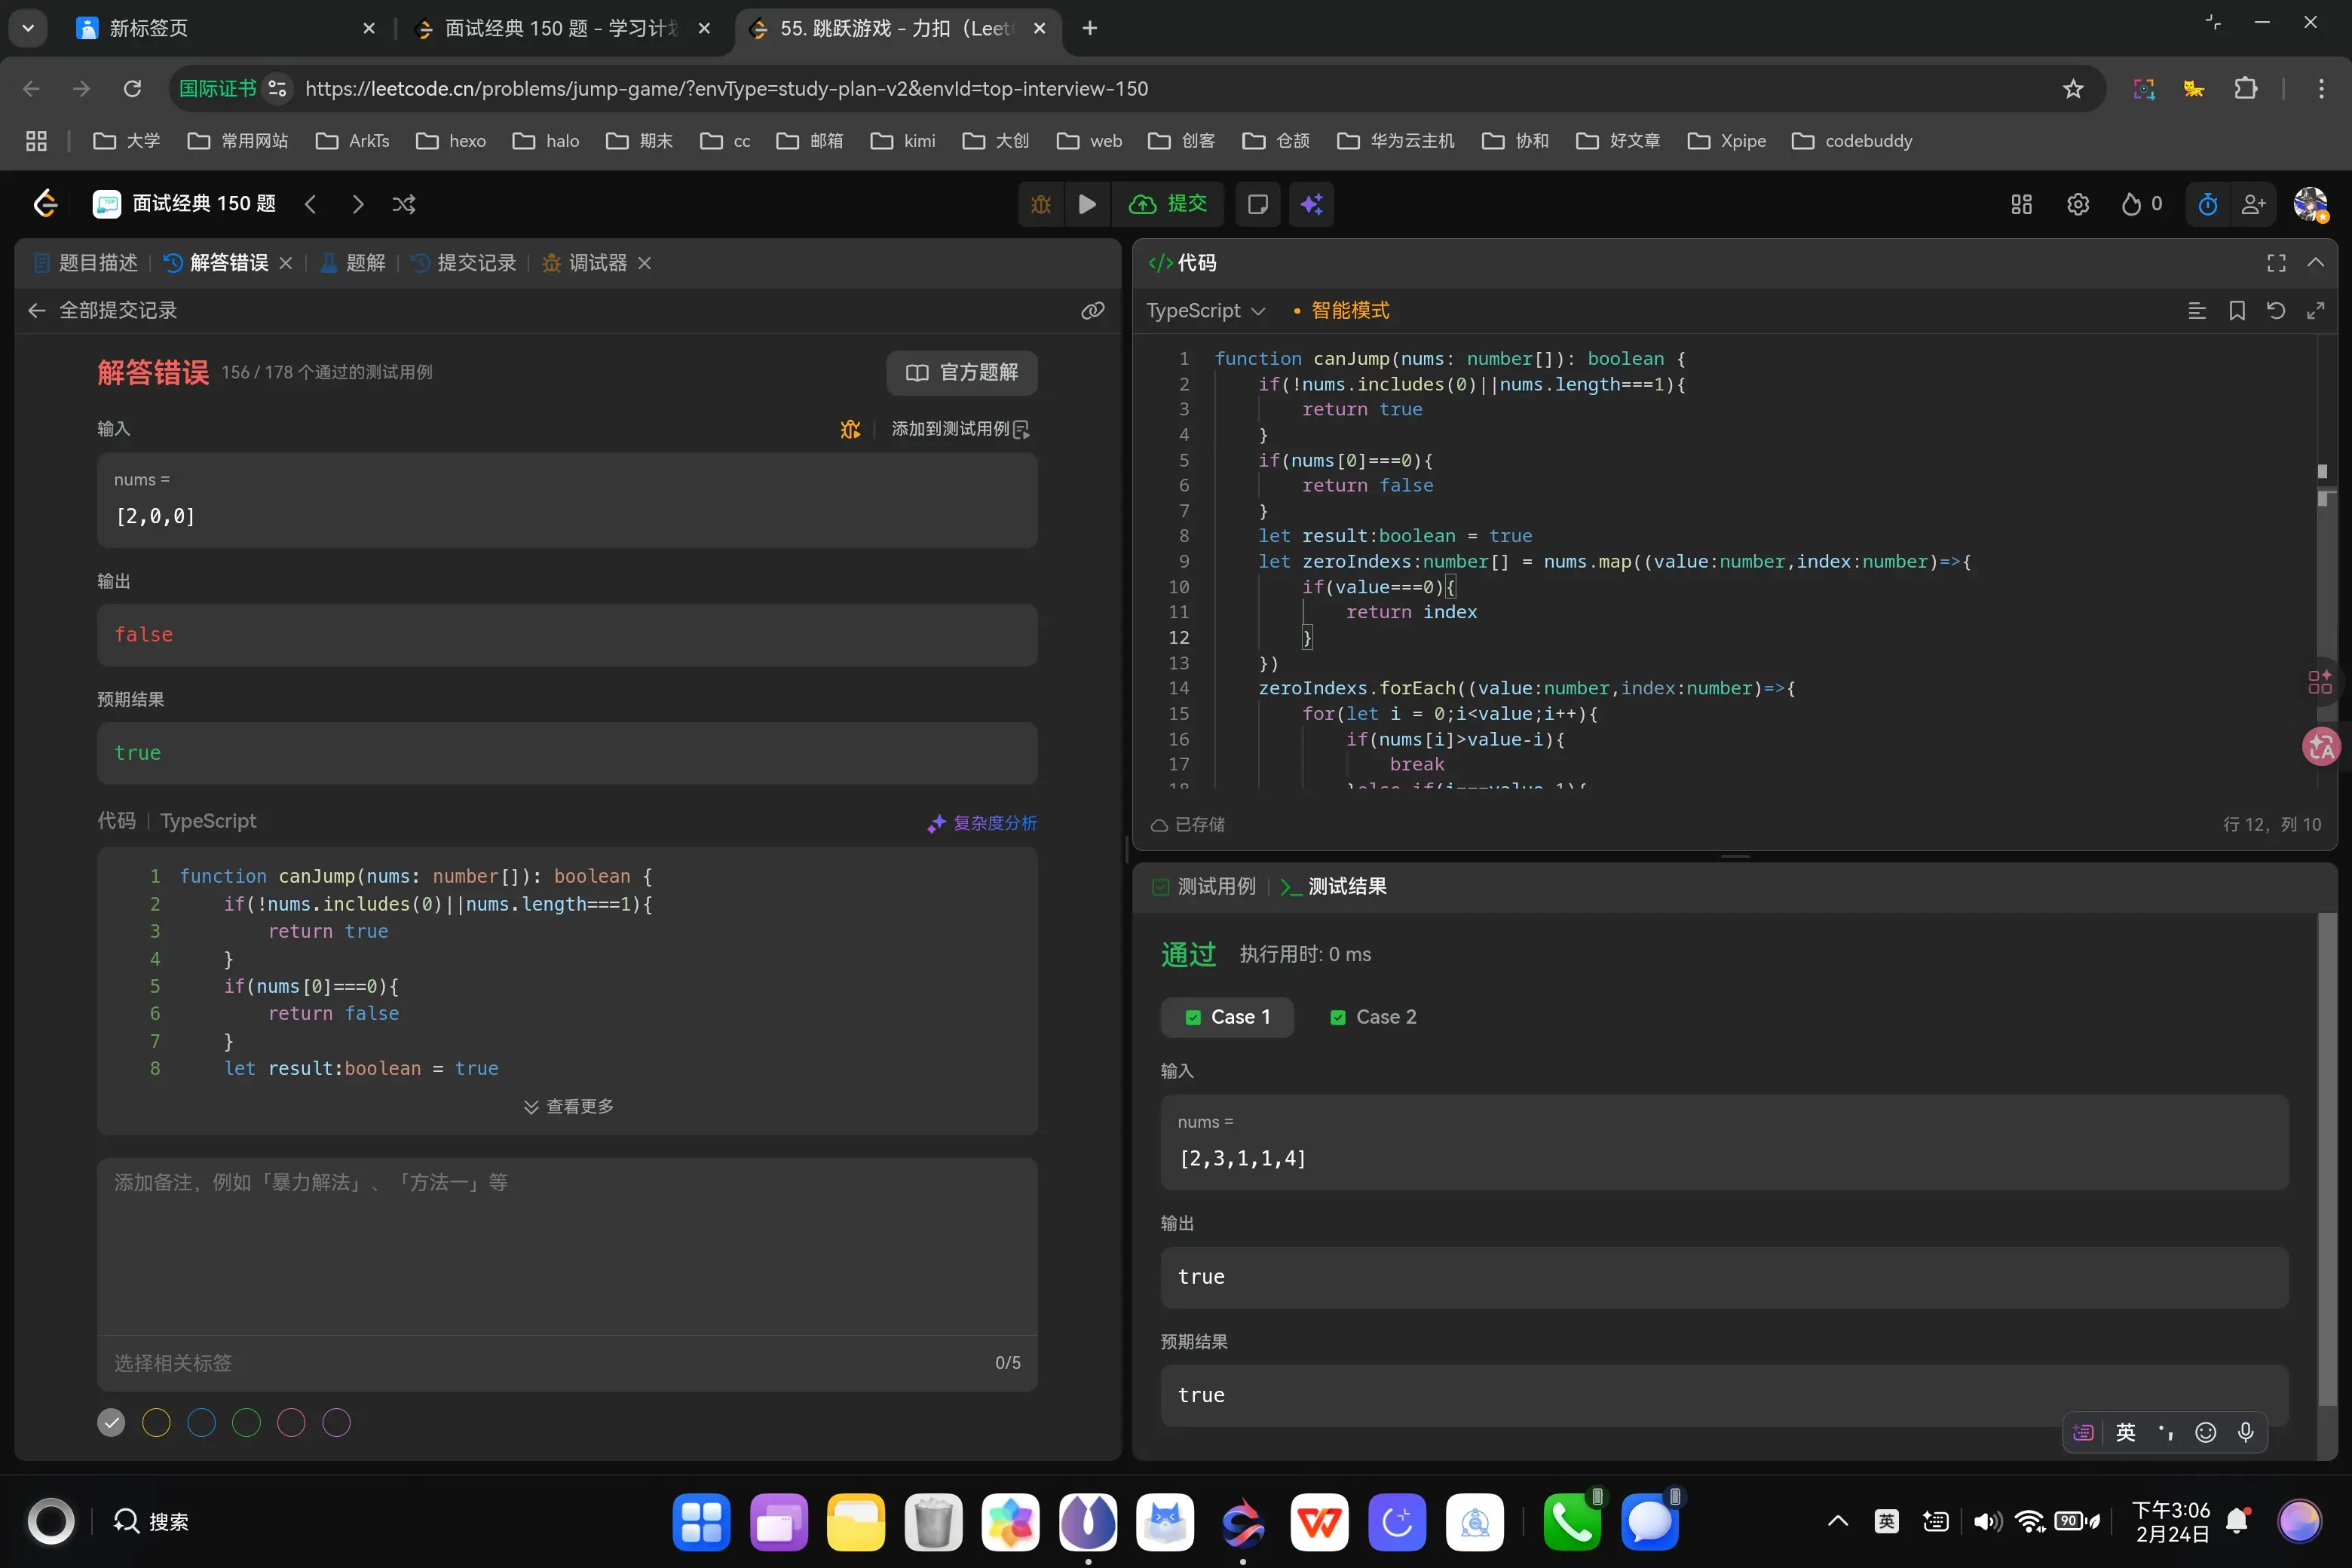Select the Case 1 test checkbox
Viewport: 2352px width, 1568px height.
coord(1193,1017)
